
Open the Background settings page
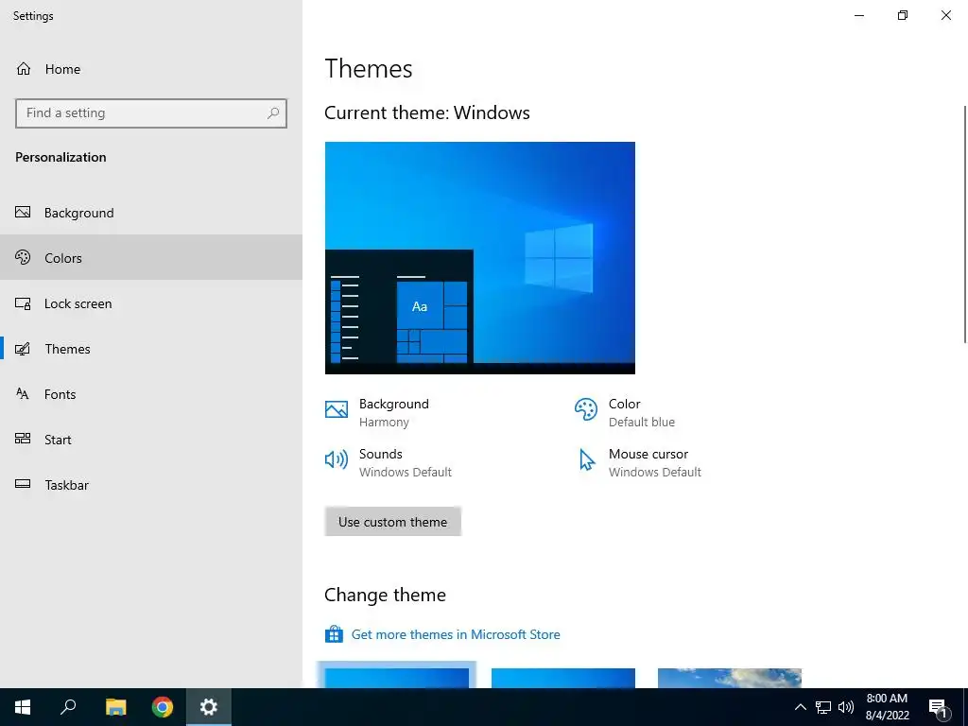coord(151,213)
